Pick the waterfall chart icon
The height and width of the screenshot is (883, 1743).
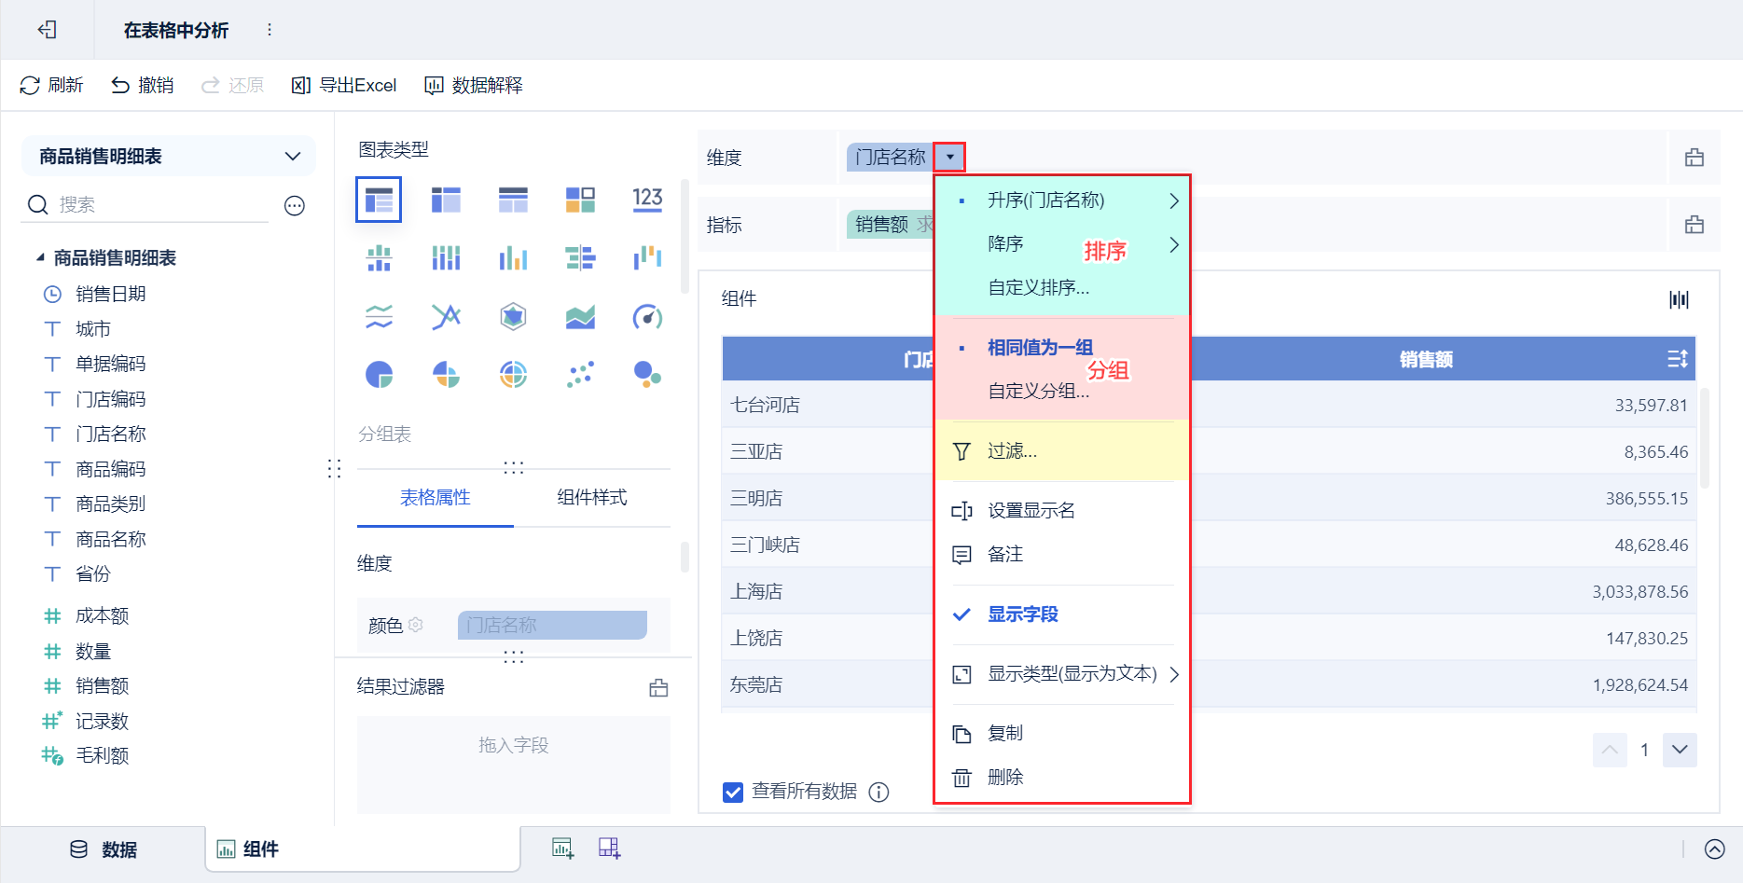click(647, 258)
